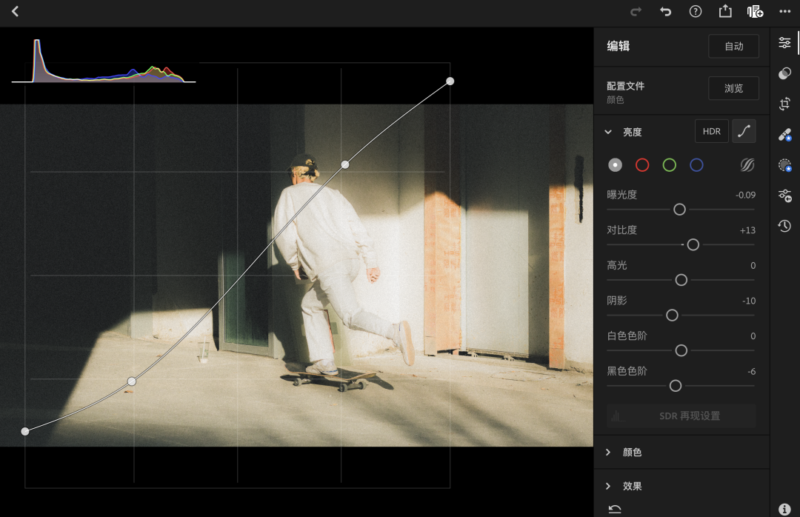Open the Versions history clock icon

click(784, 226)
